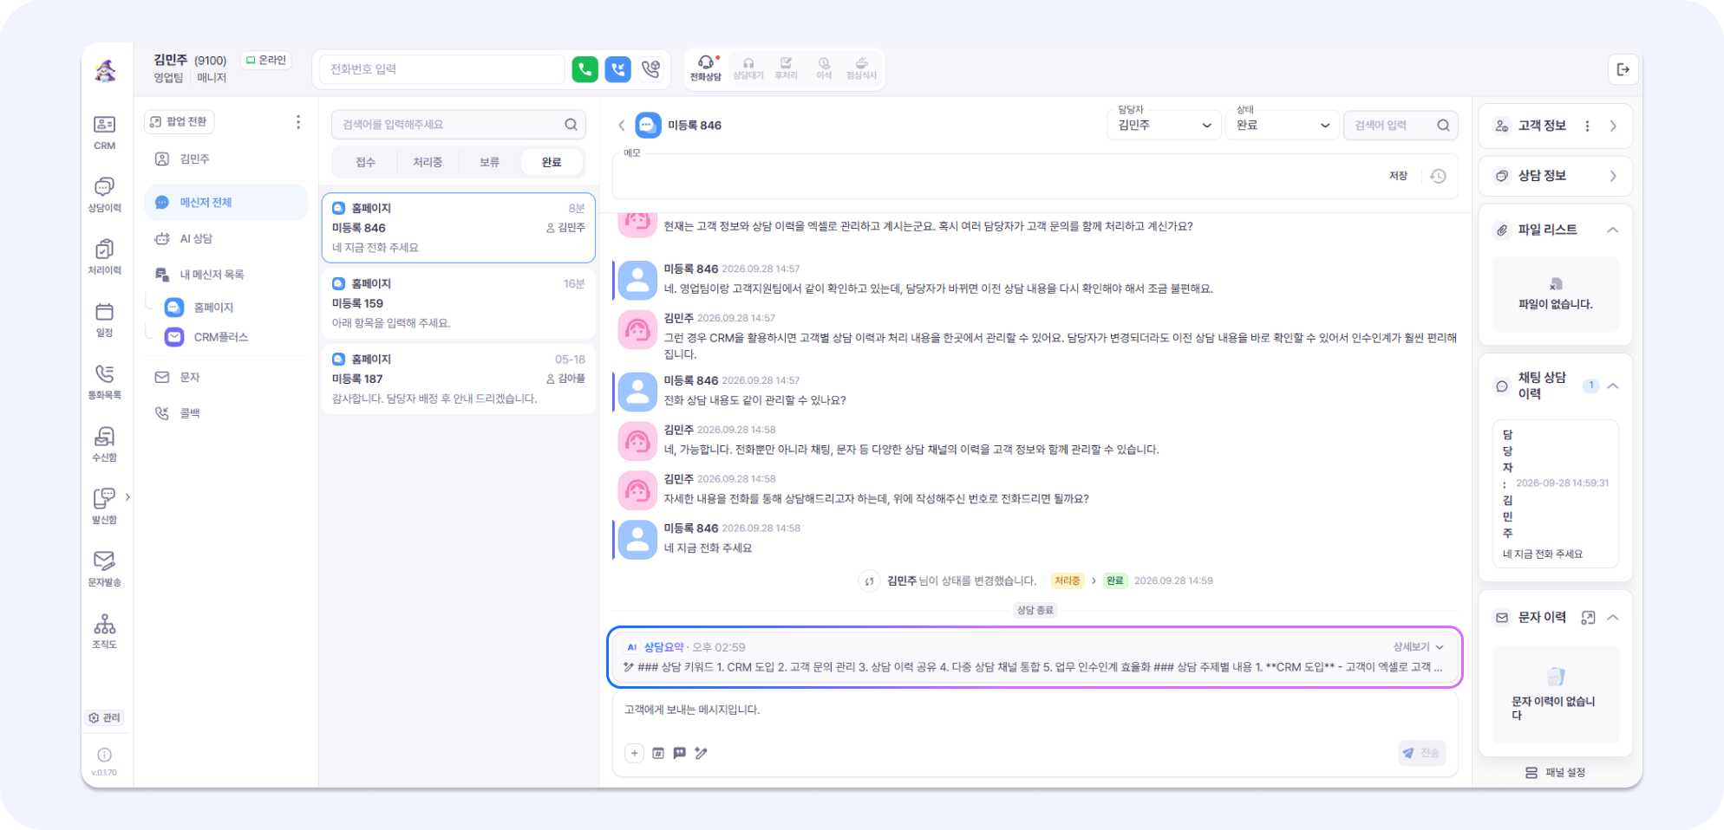The image size is (1724, 830).
Task: Open 처리이력 in the left sidebar
Action: [x=105, y=257]
